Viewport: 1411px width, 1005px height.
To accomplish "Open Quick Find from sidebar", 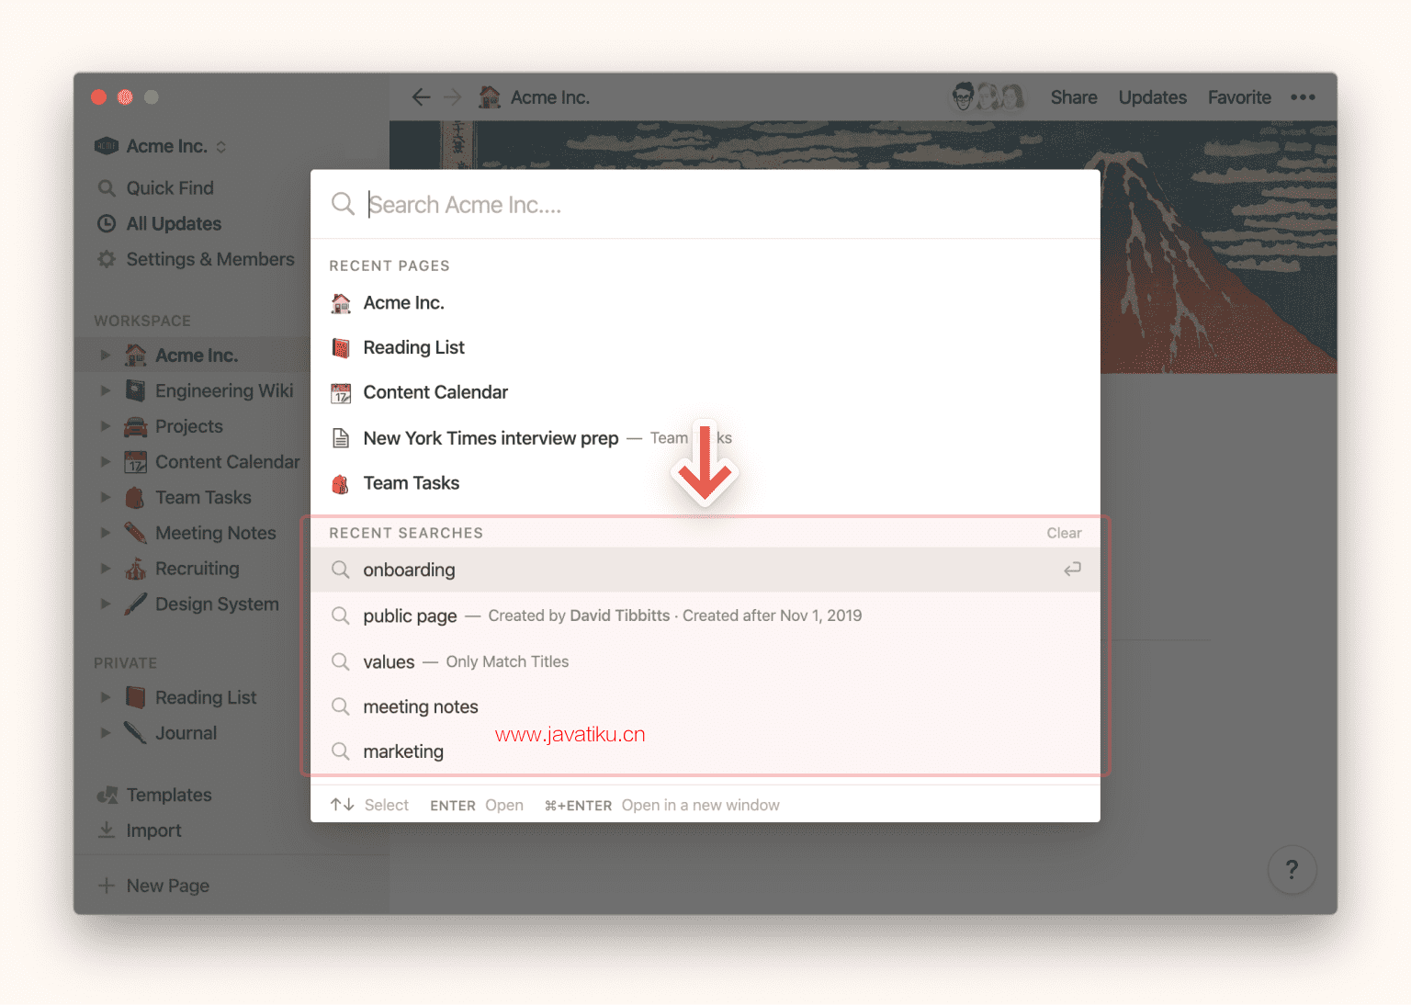I will [170, 188].
